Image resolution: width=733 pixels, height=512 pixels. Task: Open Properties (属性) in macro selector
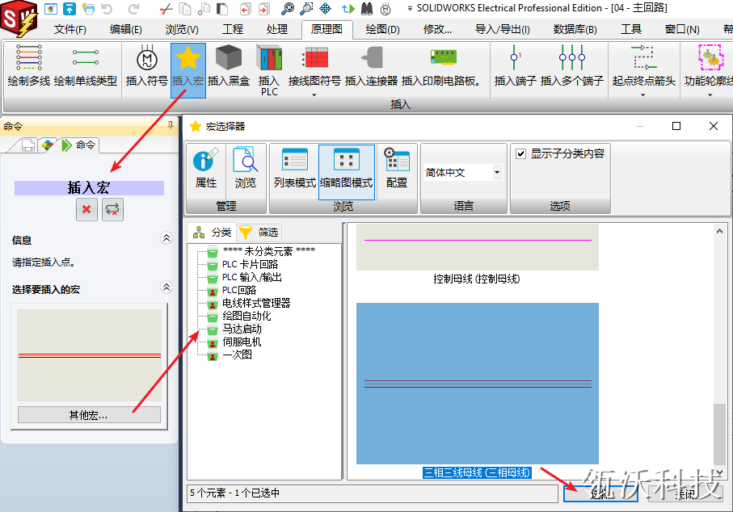point(206,168)
